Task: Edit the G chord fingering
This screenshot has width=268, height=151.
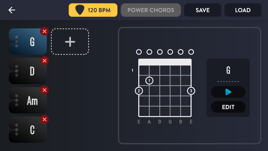Action: tap(228, 107)
